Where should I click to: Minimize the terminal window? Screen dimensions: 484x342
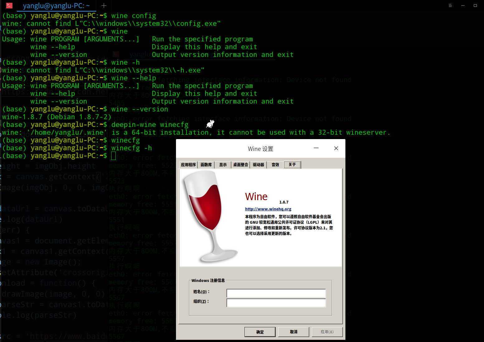(x=463, y=6)
